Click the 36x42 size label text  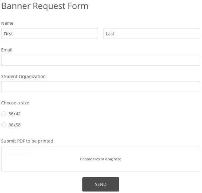(15, 114)
